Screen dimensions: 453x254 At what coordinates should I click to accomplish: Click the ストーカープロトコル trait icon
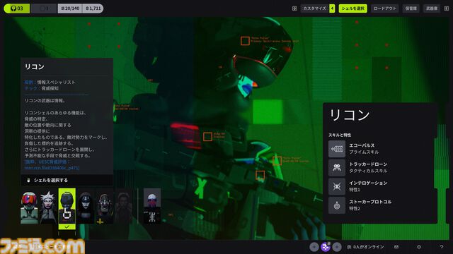tap(337, 205)
